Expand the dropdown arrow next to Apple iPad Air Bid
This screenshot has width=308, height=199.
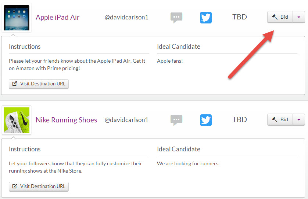coord(299,17)
